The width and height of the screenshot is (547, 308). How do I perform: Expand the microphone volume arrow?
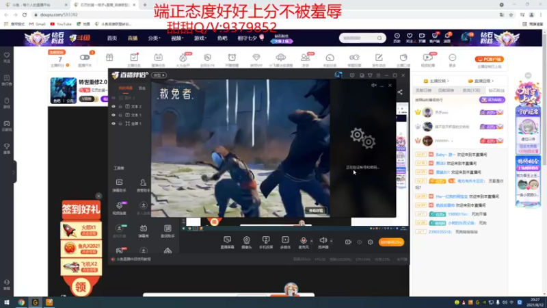[312, 241]
